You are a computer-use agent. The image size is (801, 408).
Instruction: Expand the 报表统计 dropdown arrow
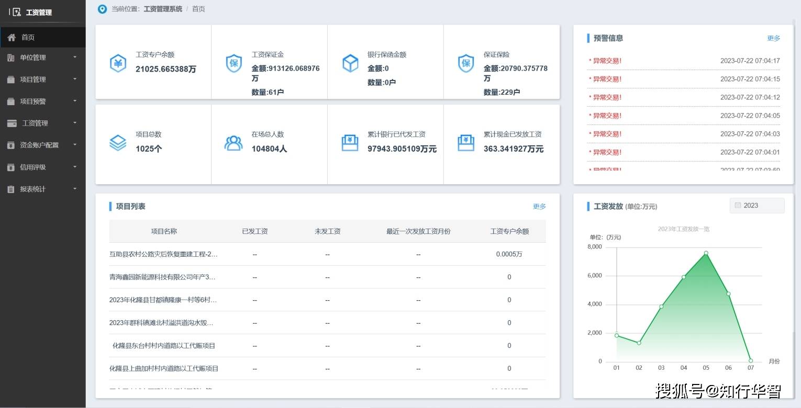coord(75,189)
